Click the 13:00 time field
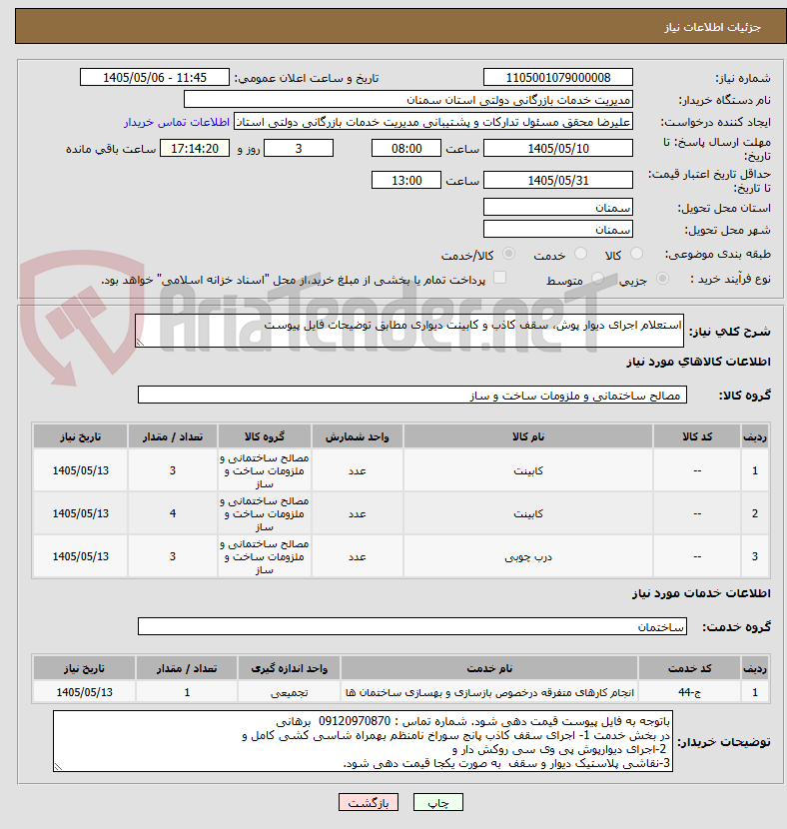Screen dimensions: 787x829 pos(406,180)
